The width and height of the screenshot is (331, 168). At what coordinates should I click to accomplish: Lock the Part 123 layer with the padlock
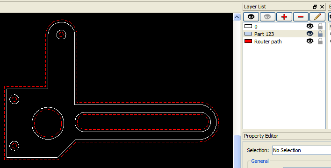click(320, 34)
